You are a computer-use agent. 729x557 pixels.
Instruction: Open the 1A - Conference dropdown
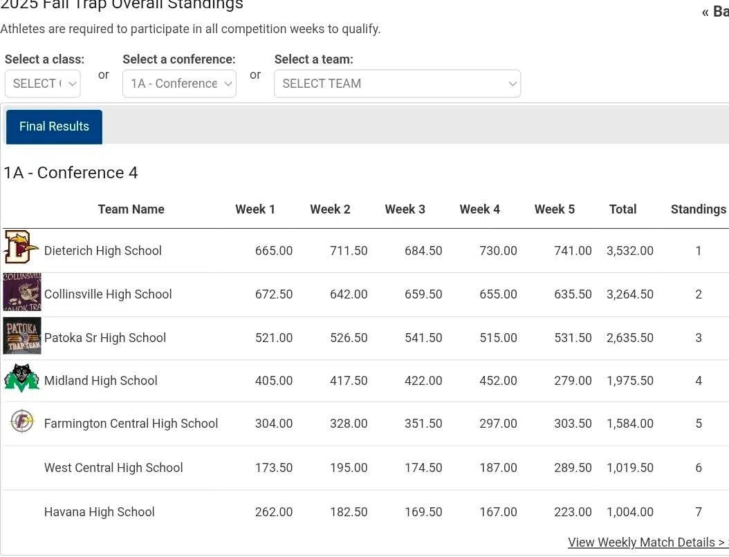[x=179, y=84]
